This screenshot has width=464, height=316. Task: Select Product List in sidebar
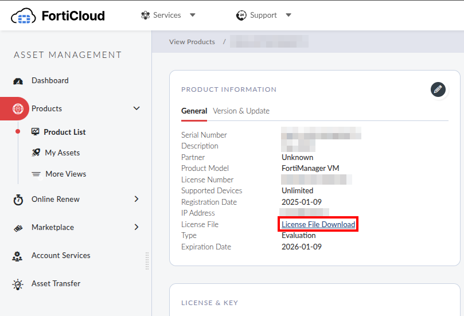64,132
